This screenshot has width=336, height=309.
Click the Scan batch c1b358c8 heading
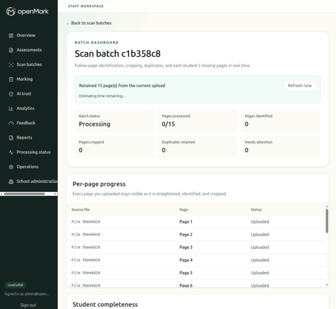[x=117, y=53]
